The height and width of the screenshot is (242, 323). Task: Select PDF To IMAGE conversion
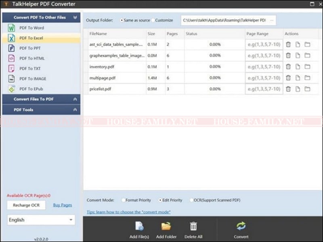tap(41, 79)
